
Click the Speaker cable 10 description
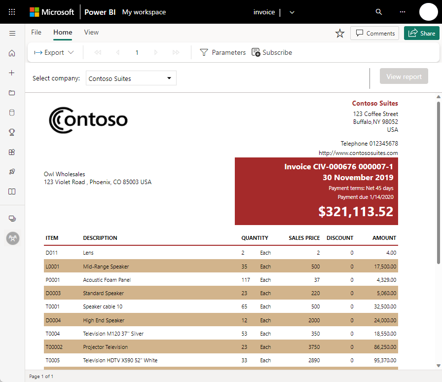tap(103, 306)
